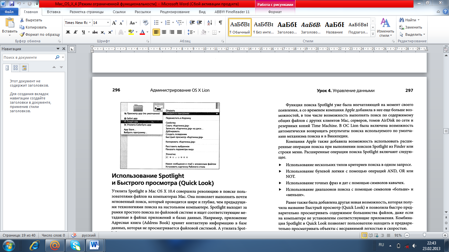Open the Файл tab

point(9,12)
